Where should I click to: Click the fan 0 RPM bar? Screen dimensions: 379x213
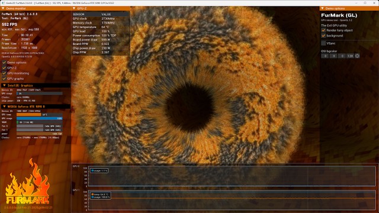(40, 126)
